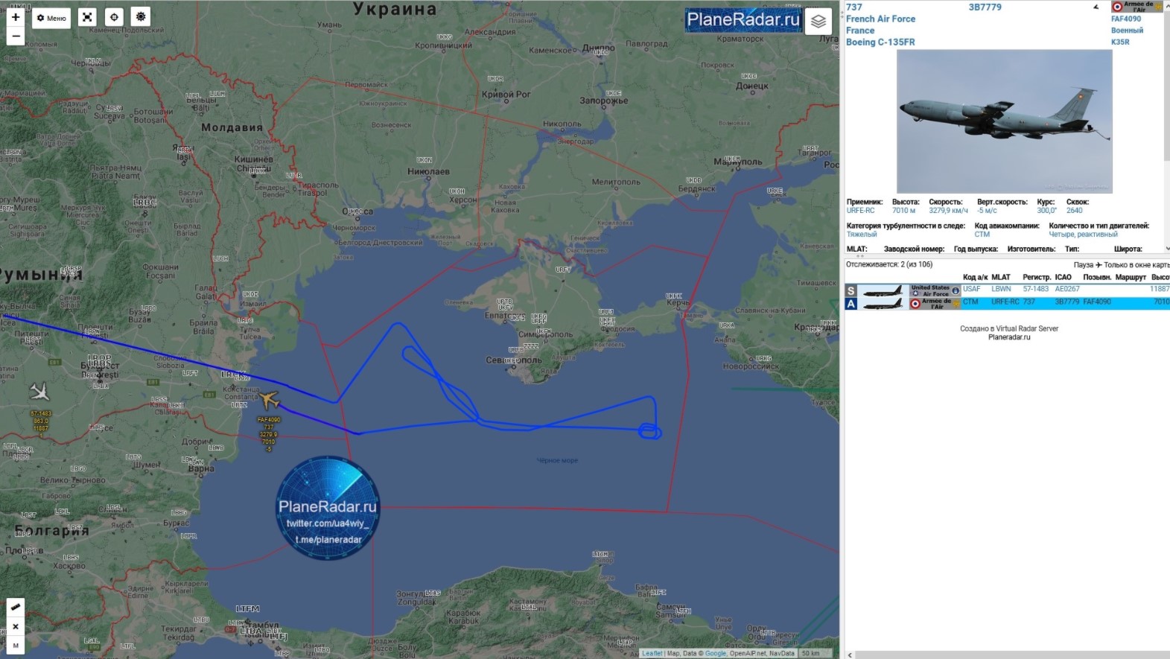Toggle Только в окне карты filter
1170x659 pixels.
(1136, 264)
